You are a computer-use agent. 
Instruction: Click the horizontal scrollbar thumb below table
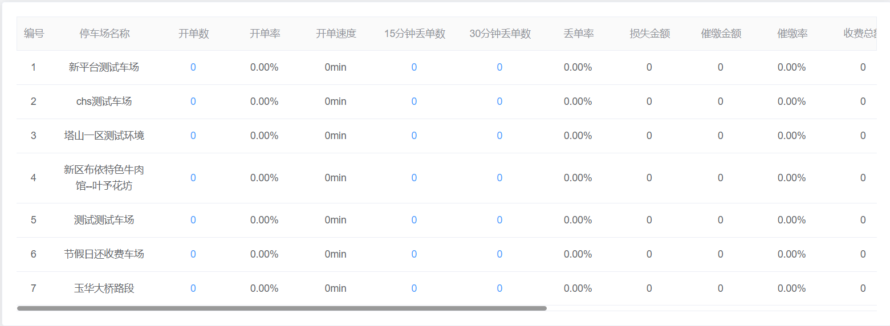(282, 308)
